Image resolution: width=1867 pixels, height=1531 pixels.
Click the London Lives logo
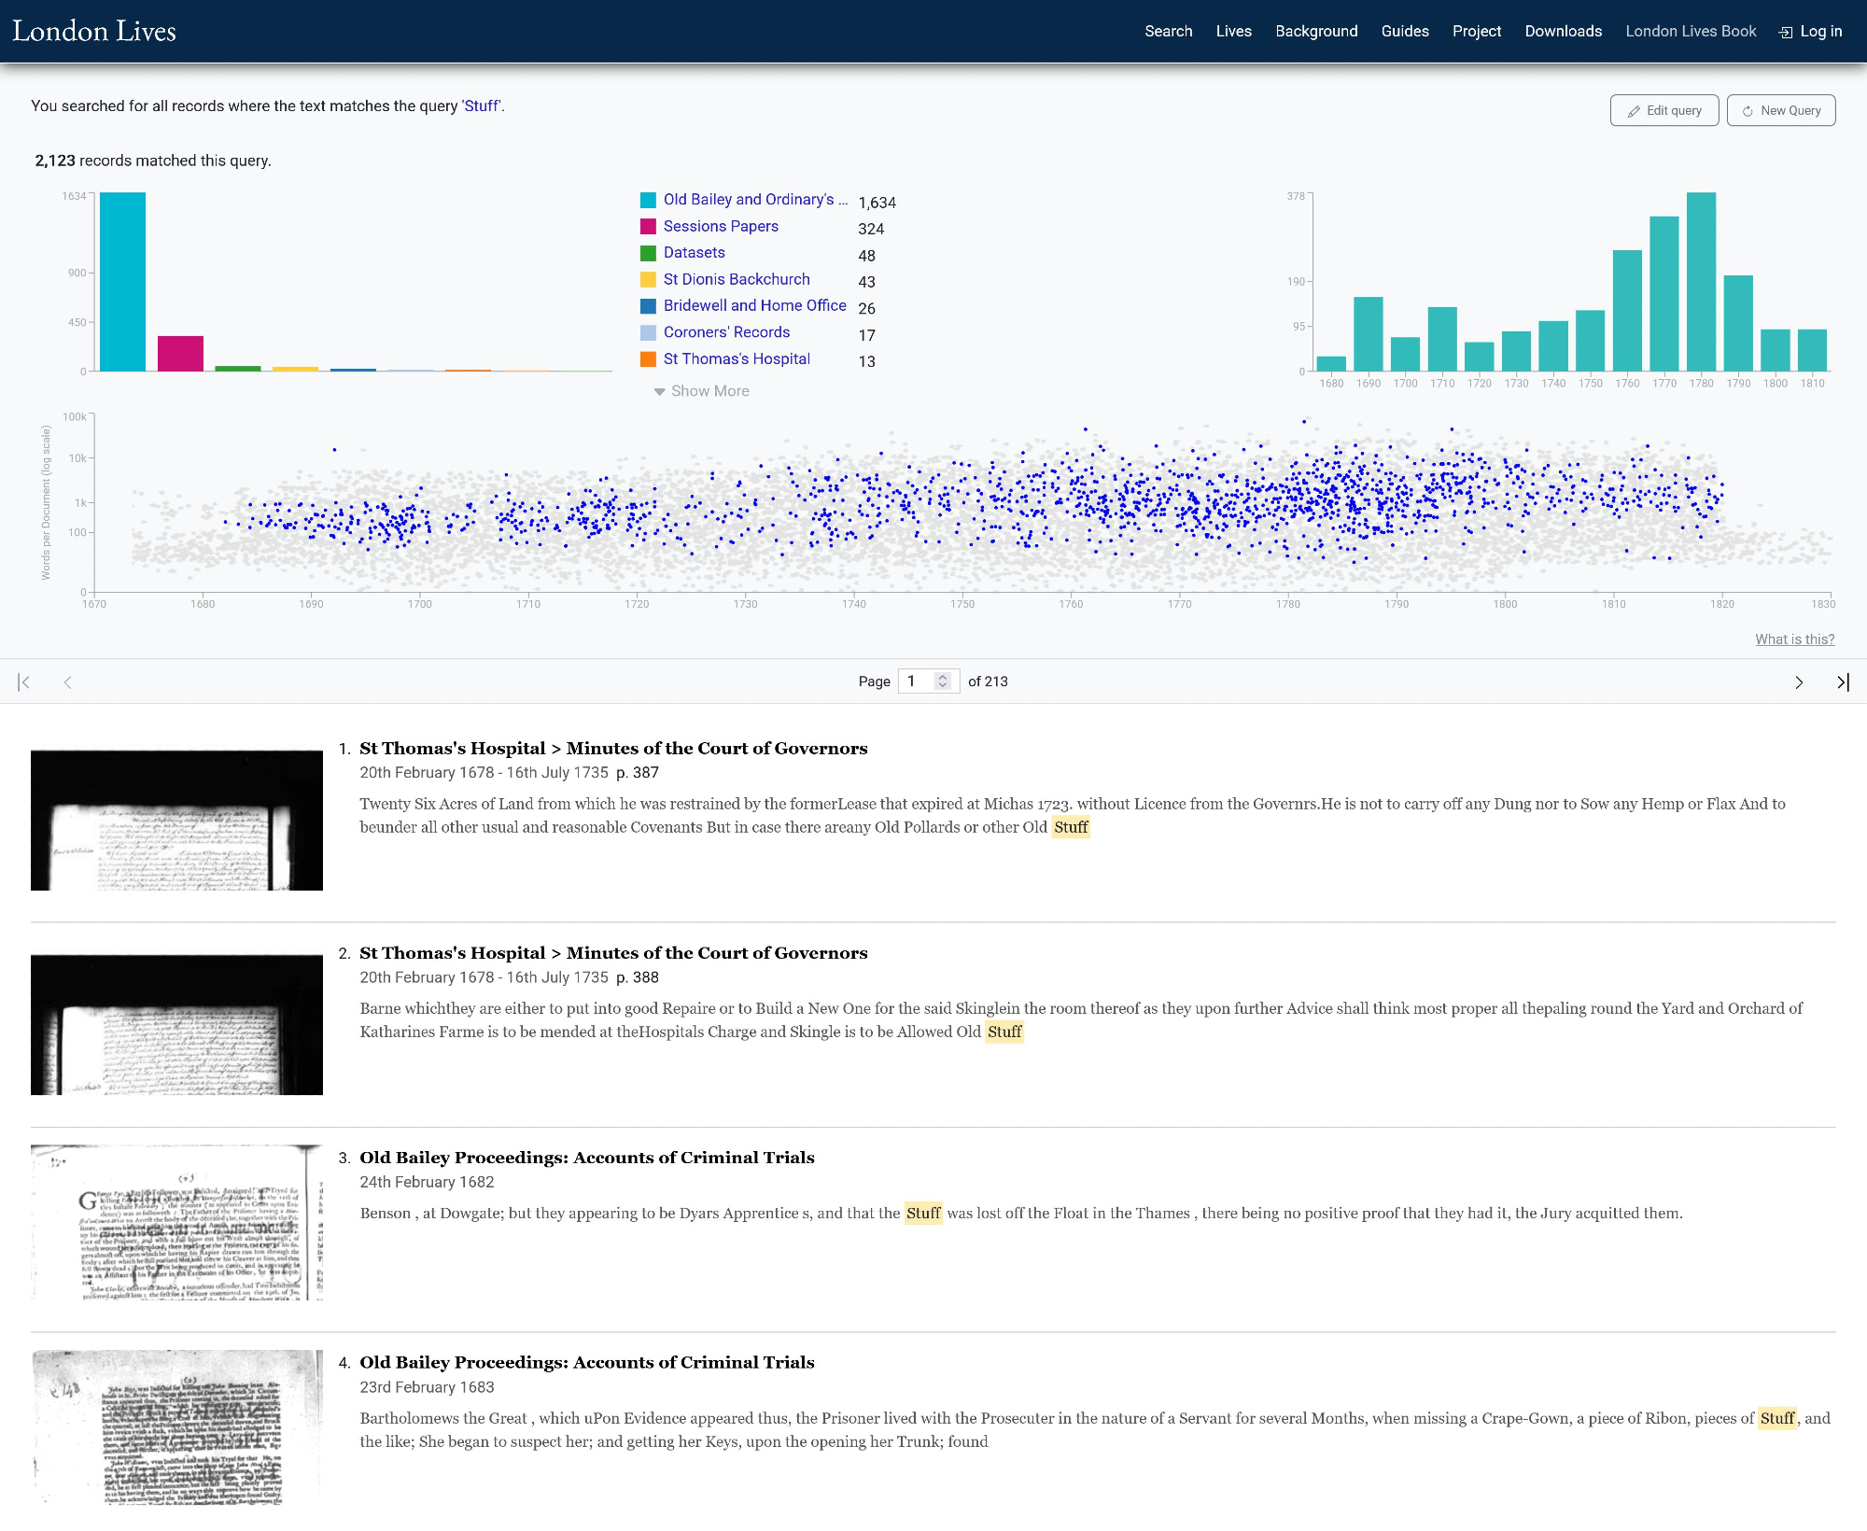94,32
